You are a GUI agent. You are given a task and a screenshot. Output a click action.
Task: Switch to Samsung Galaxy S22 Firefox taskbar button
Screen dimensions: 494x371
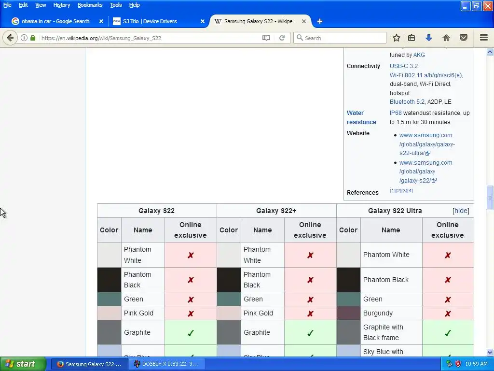[x=89, y=364]
